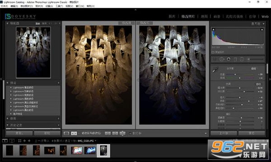This screenshot has height=162, width=271.
Task: Collapse the Navigator panel
Action: click(x=7, y=23)
